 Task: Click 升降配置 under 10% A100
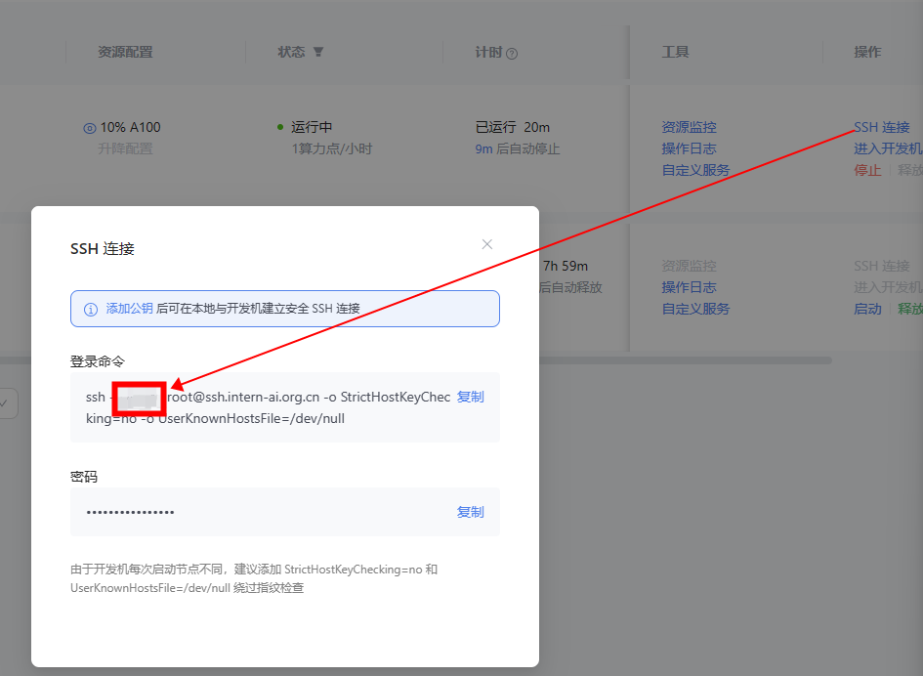125,148
